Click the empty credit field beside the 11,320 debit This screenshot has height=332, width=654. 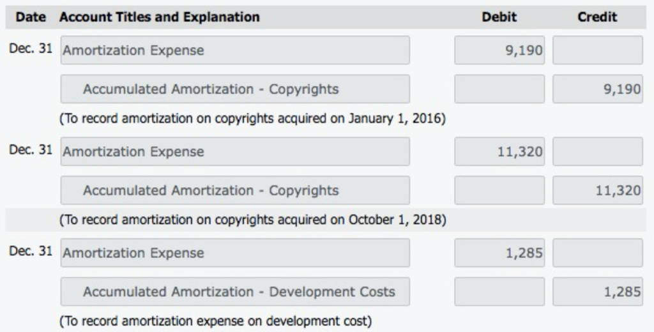coord(598,151)
